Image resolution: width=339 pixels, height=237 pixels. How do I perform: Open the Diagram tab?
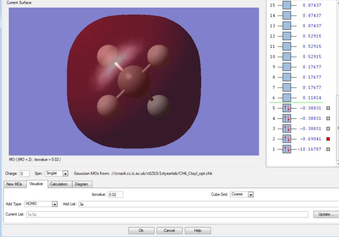click(82, 184)
